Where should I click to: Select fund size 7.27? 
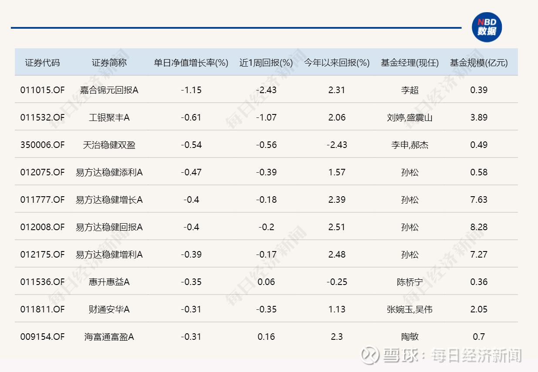pos(479,255)
